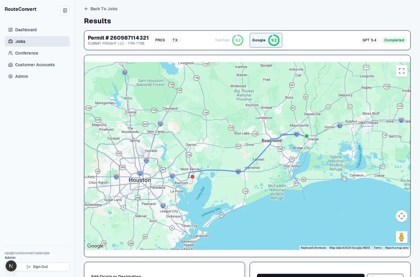Open map camera pan controls
The height and width of the screenshot is (277, 420).
click(402, 216)
